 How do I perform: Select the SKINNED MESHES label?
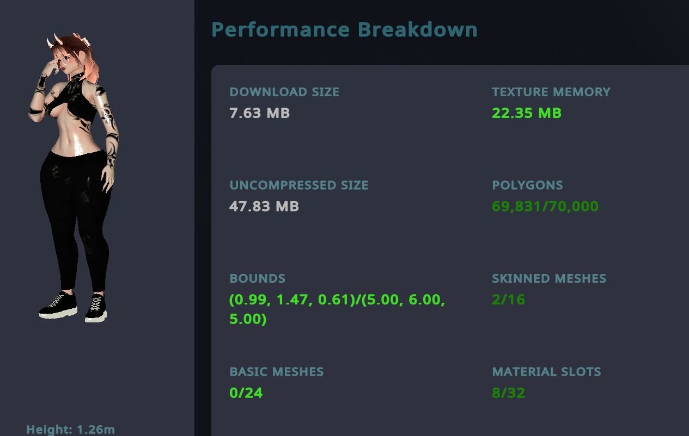pos(549,278)
